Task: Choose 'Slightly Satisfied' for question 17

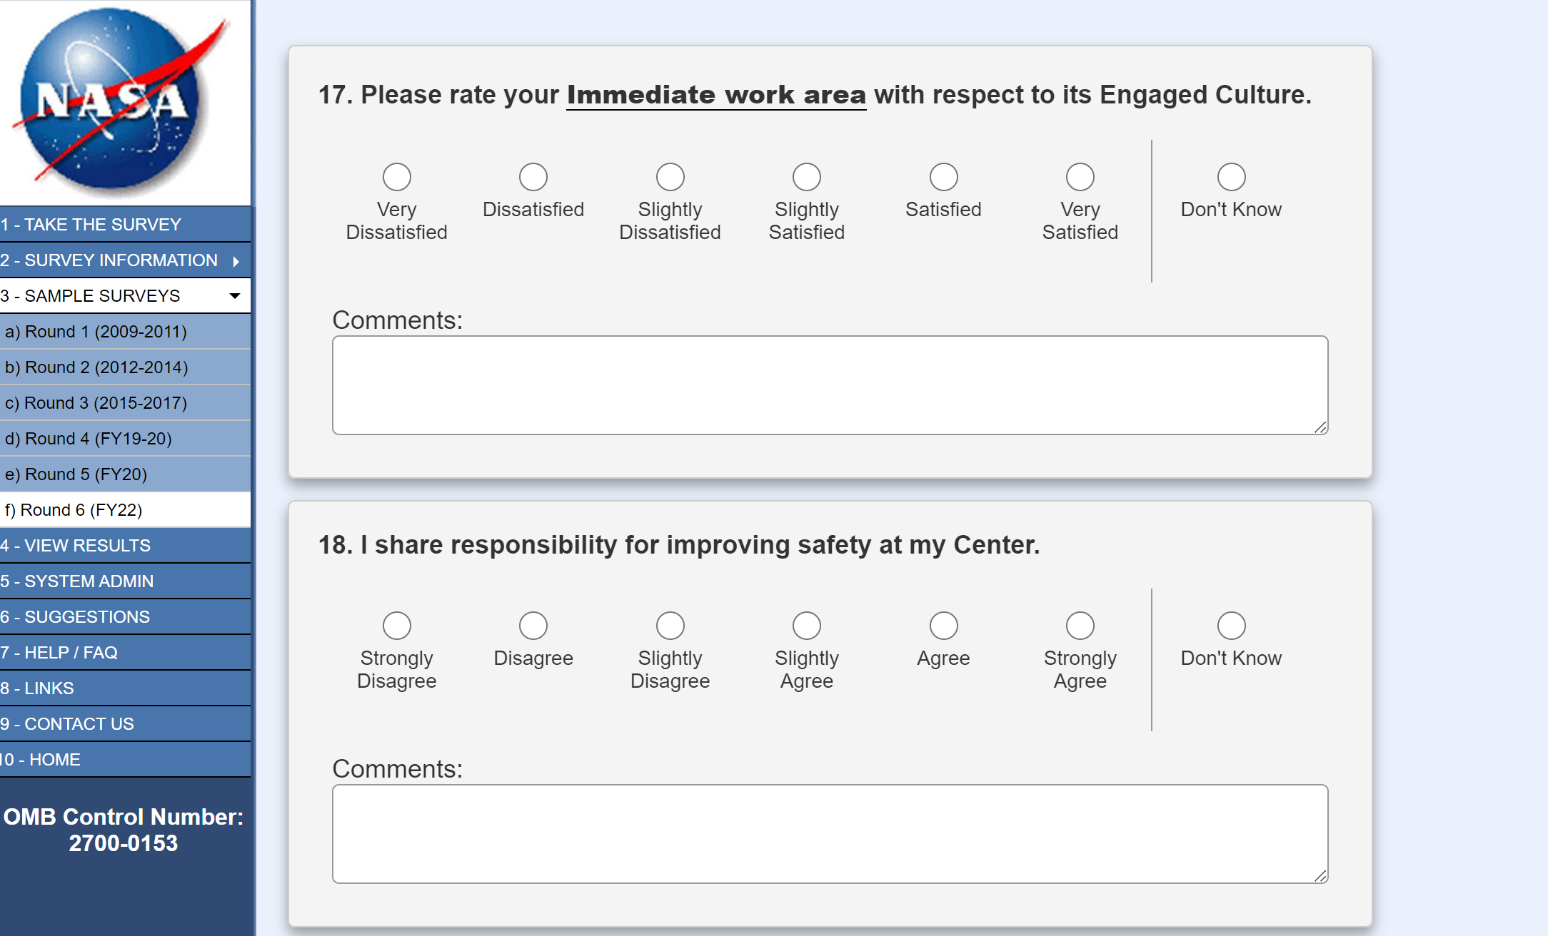Action: [806, 177]
